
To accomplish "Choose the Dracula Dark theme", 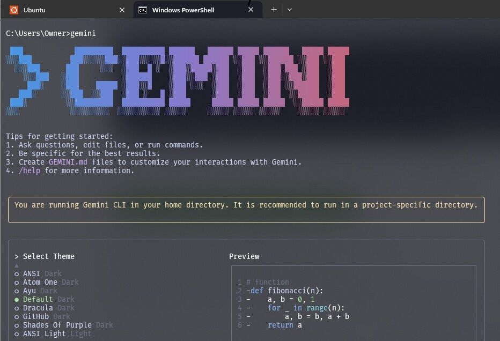I will pos(48,308).
